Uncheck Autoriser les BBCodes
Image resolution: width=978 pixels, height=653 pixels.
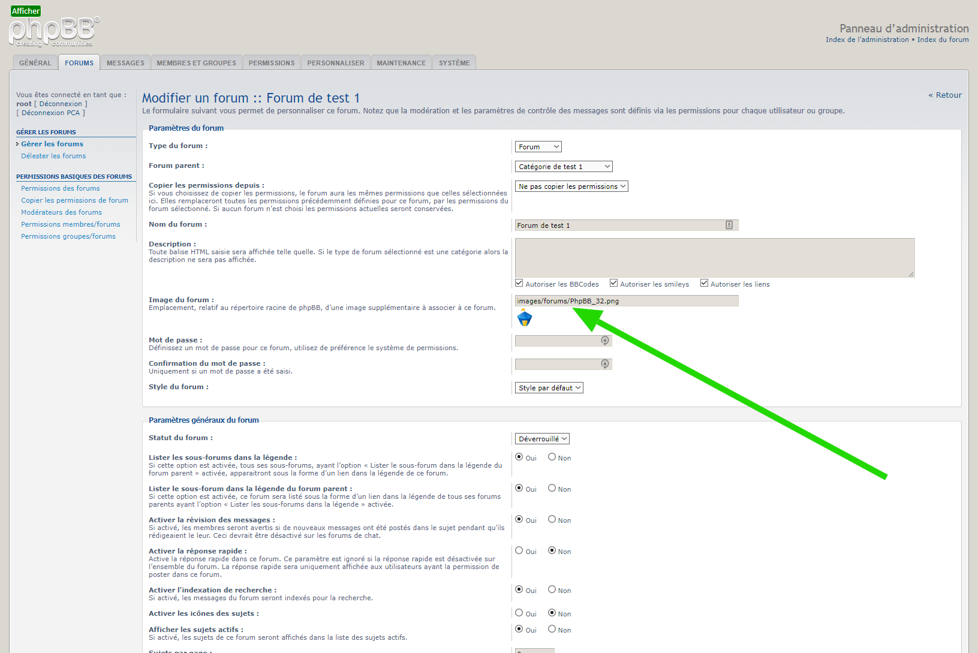point(519,283)
